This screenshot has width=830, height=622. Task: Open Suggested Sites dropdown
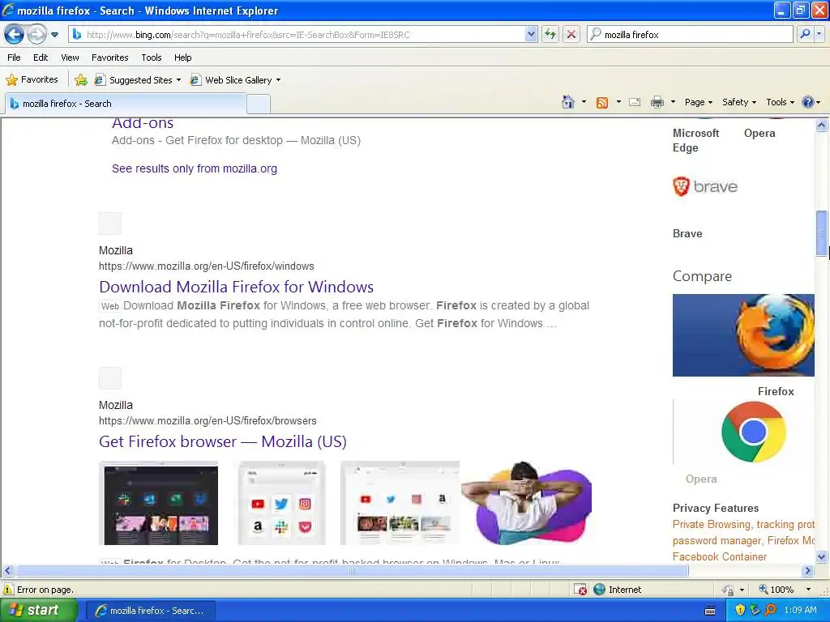138,80
